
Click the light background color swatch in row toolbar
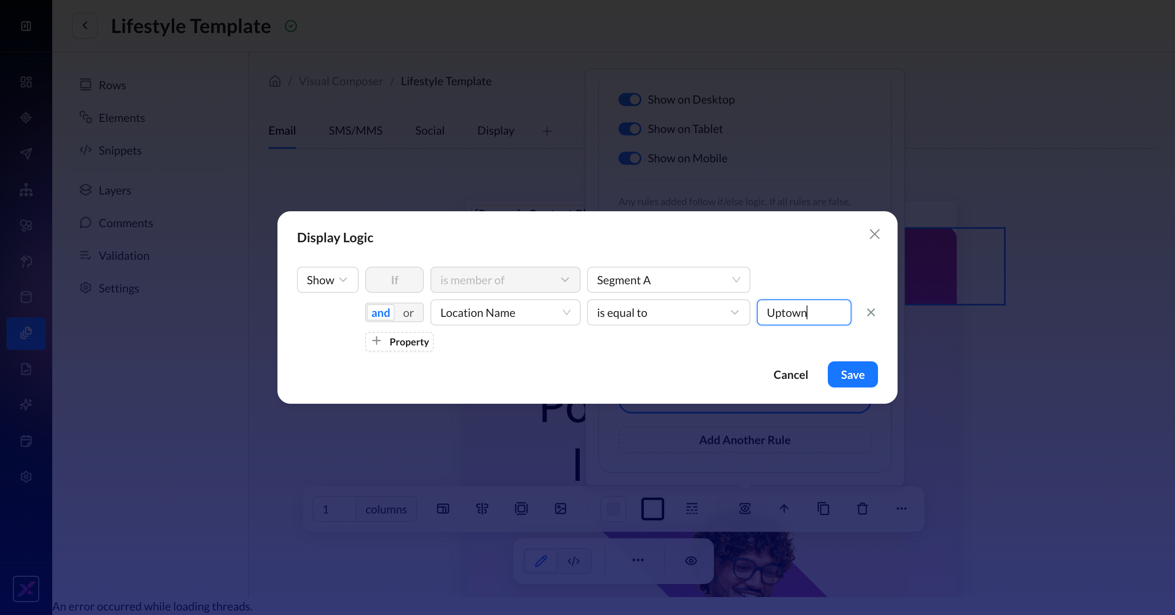click(x=614, y=509)
